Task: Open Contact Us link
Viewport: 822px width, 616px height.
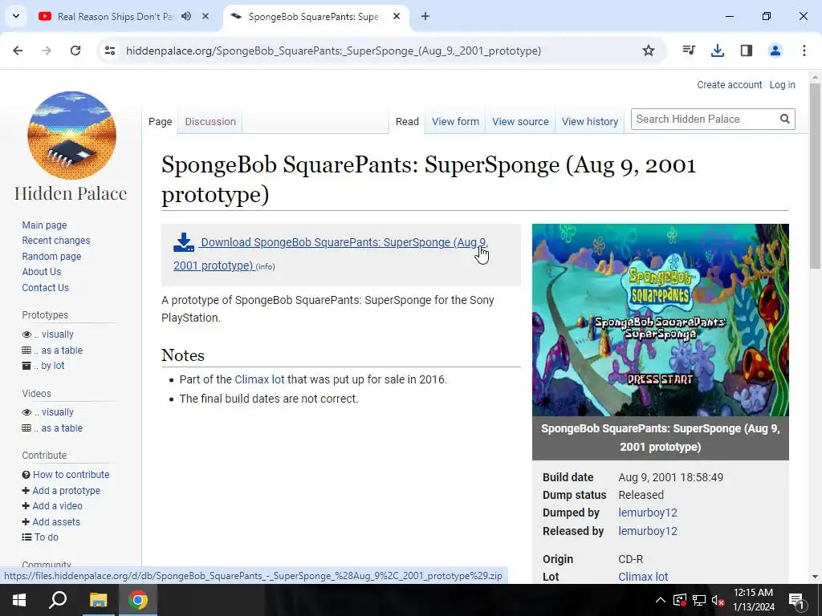Action: click(x=45, y=288)
